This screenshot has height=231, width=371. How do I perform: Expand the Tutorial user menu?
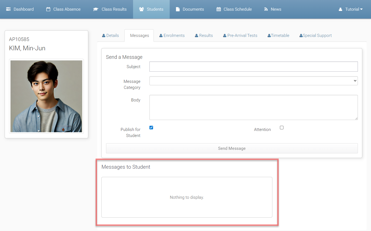pyautogui.click(x=351, y=9)
